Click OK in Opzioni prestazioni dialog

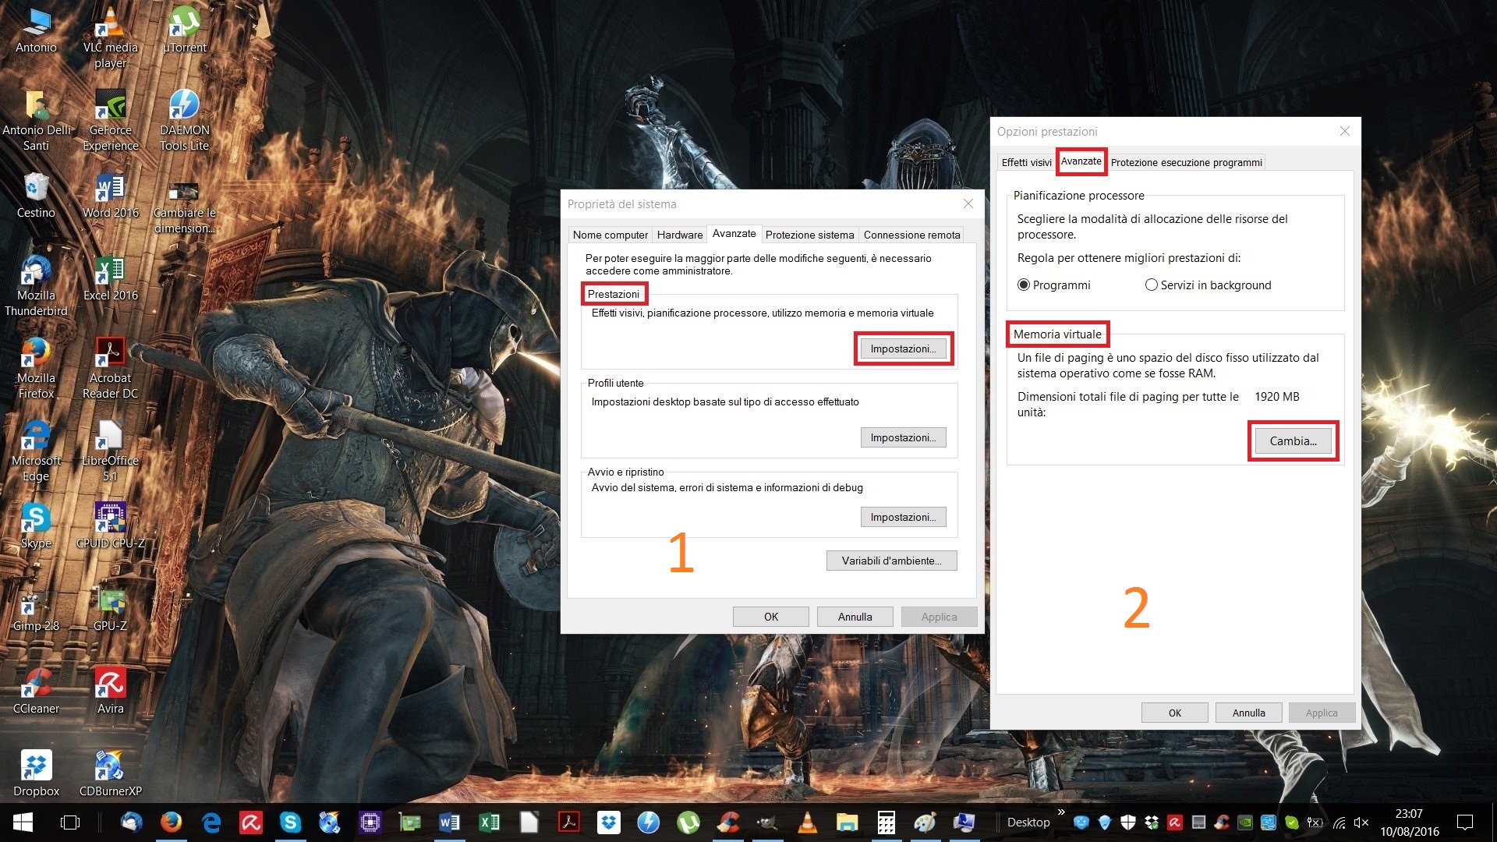[1174, 713]
